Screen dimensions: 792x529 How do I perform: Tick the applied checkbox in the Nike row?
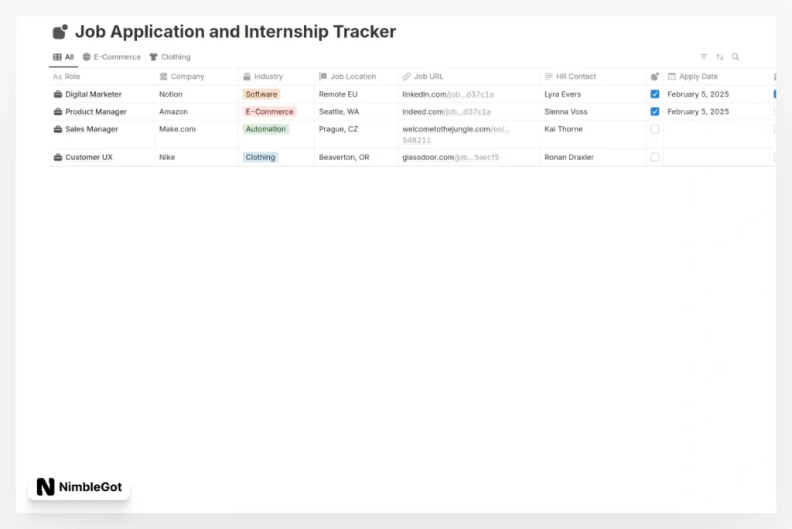click(x=655, y=158)
